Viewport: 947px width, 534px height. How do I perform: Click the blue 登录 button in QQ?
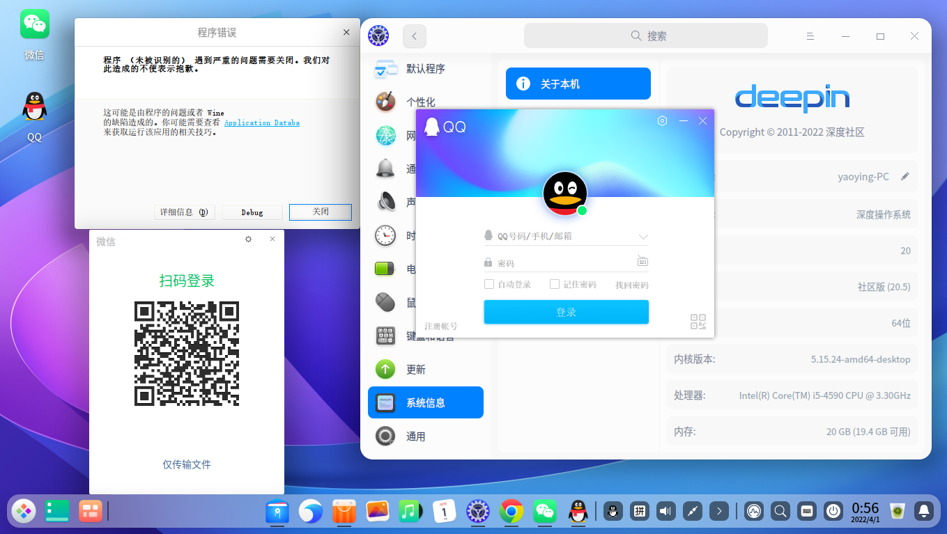click(x=567, y=312)
